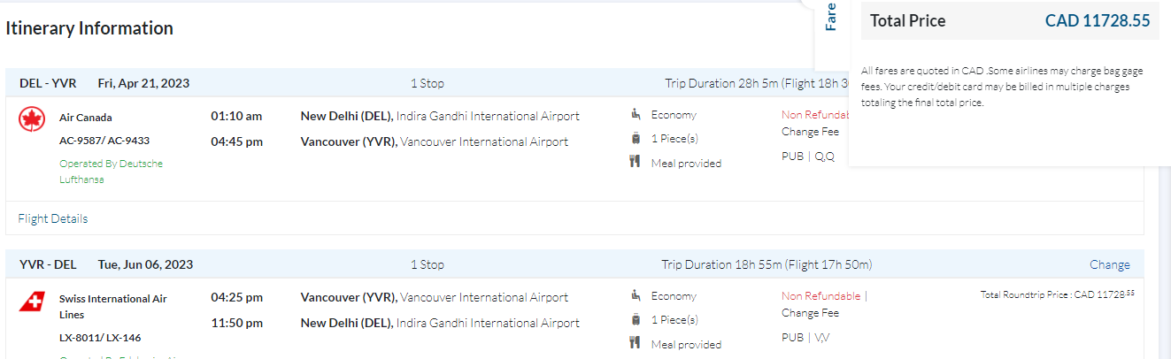Click the meal provided icon on YVR-DEL flight
Viewport: 1171px width, 359px height.
pyautogui.click(x=636, y=343)
